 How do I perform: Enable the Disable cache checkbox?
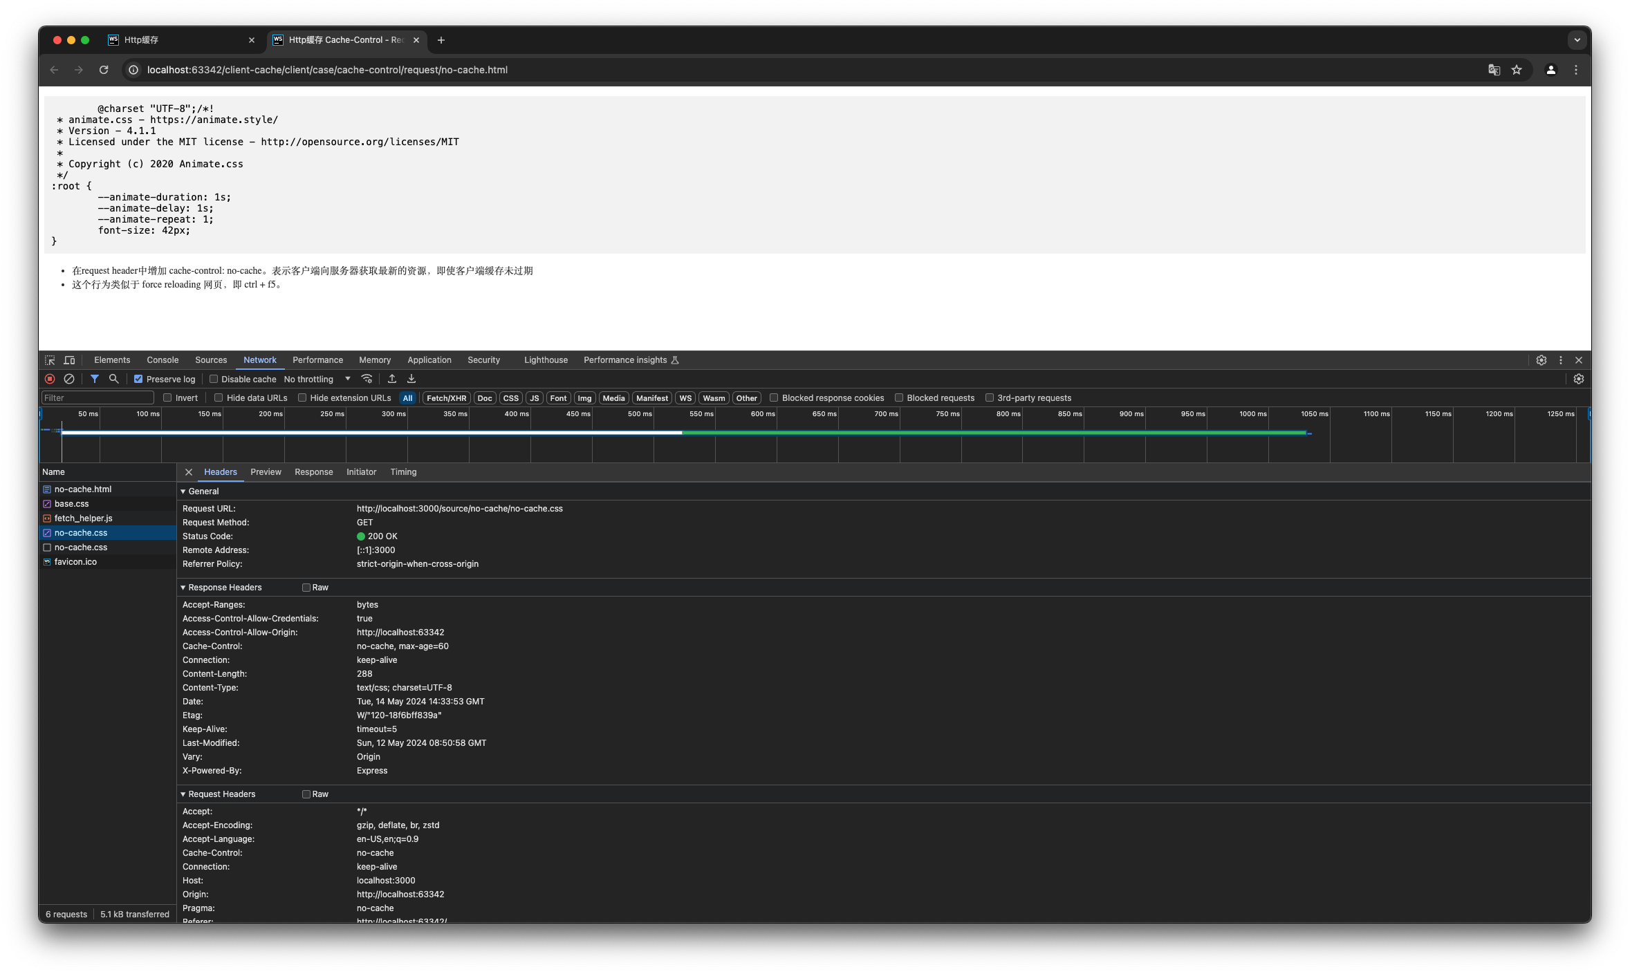pos(214,379)
